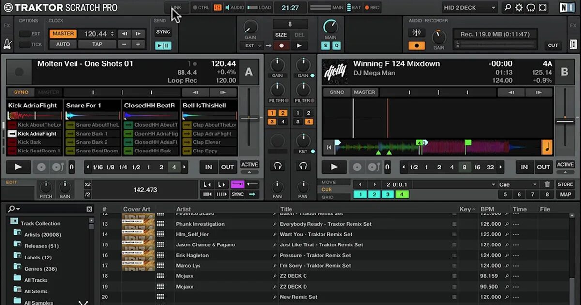Image resolution: width=581 pixels, height=305 pixels.
Task: Toggle the Q quantize button
Action: pos(336,46)
